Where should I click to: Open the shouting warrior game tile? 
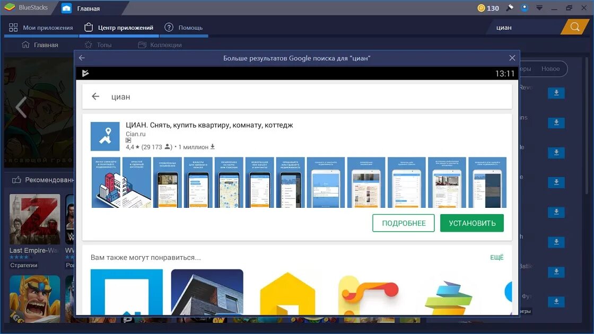(34, 299)
